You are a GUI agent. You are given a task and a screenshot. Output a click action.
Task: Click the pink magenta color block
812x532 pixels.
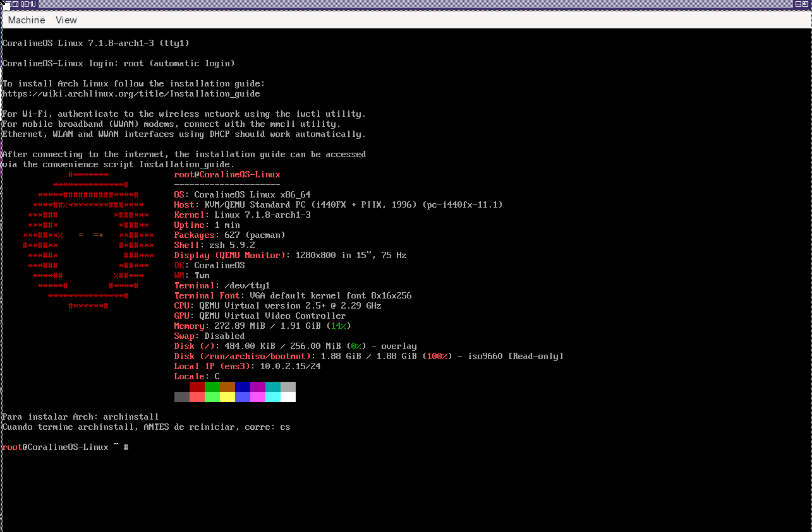click(258, 397)
